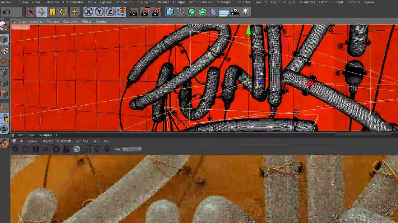Open the Octane gear settings in Live Viewer
398x223 pixels.
(x=56, y=149)
